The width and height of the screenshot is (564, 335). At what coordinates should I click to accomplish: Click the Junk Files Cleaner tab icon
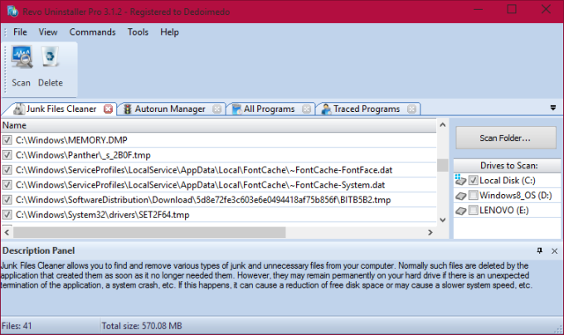(x=19, y=109)
